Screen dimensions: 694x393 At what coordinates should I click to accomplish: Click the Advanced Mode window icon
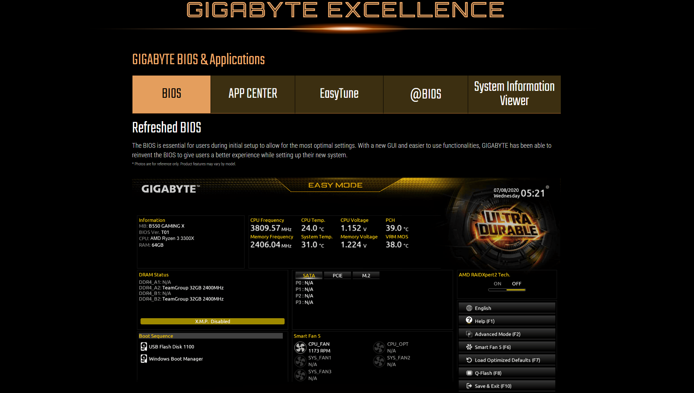(x=469, y=334)
